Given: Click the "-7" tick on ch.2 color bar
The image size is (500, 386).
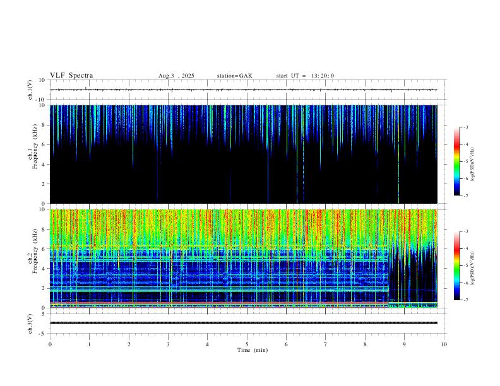Looking at the screenshot, I should (x=465, y=300).
